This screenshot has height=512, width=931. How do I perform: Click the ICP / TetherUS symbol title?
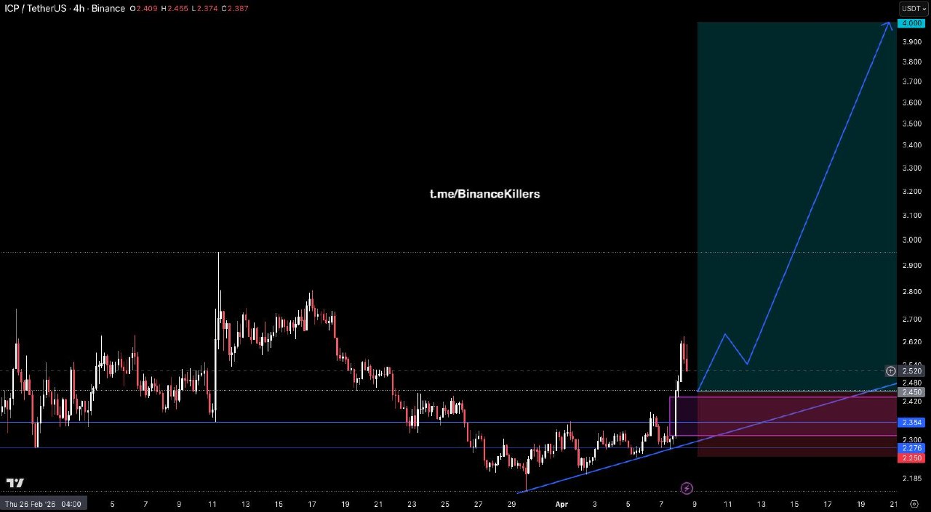(x=33, y=9)
